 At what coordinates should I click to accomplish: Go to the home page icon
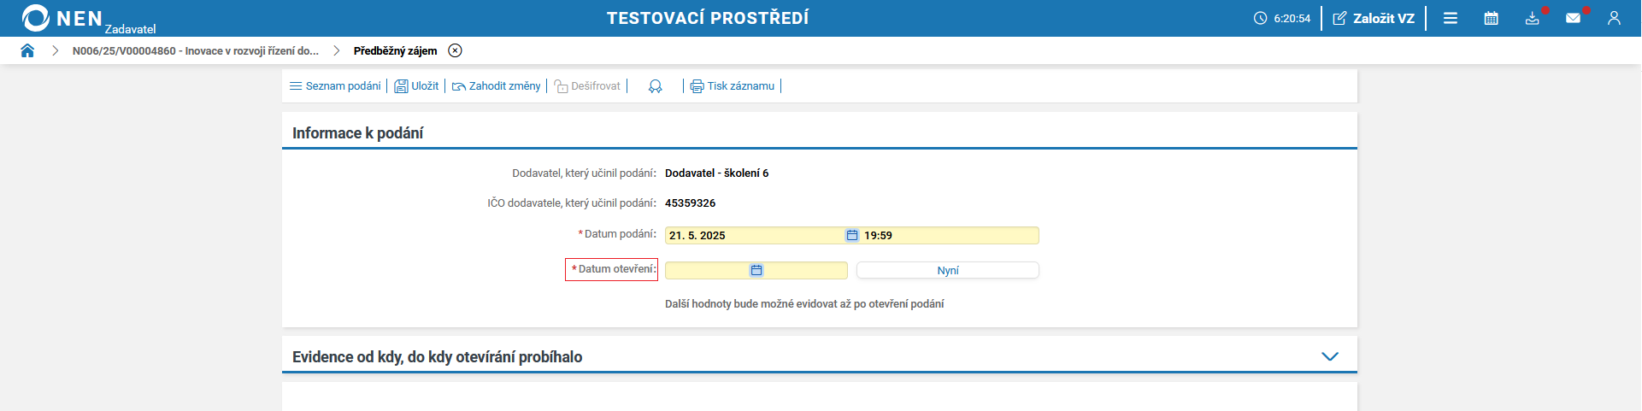(x=27, y=50)
